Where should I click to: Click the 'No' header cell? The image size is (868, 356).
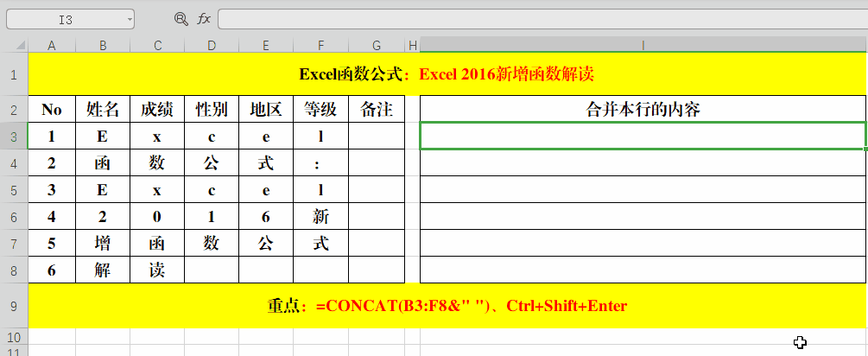52,109
